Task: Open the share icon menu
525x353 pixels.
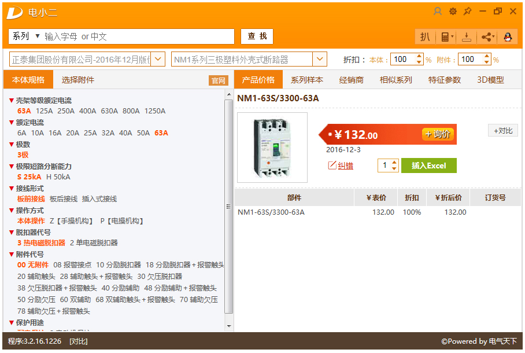Action: point(487,36)
